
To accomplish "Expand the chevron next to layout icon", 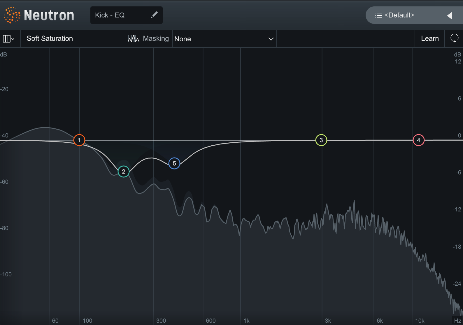I will (x=13, y=39).
